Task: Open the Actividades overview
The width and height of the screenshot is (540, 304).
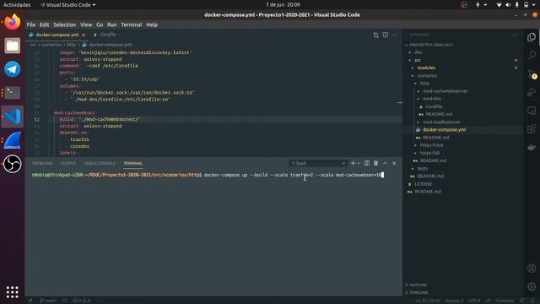Action: (17, 5)
